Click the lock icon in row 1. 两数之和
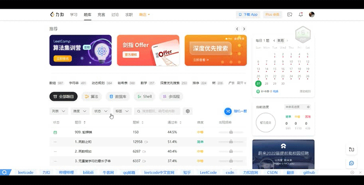 (x=231, y=141)
